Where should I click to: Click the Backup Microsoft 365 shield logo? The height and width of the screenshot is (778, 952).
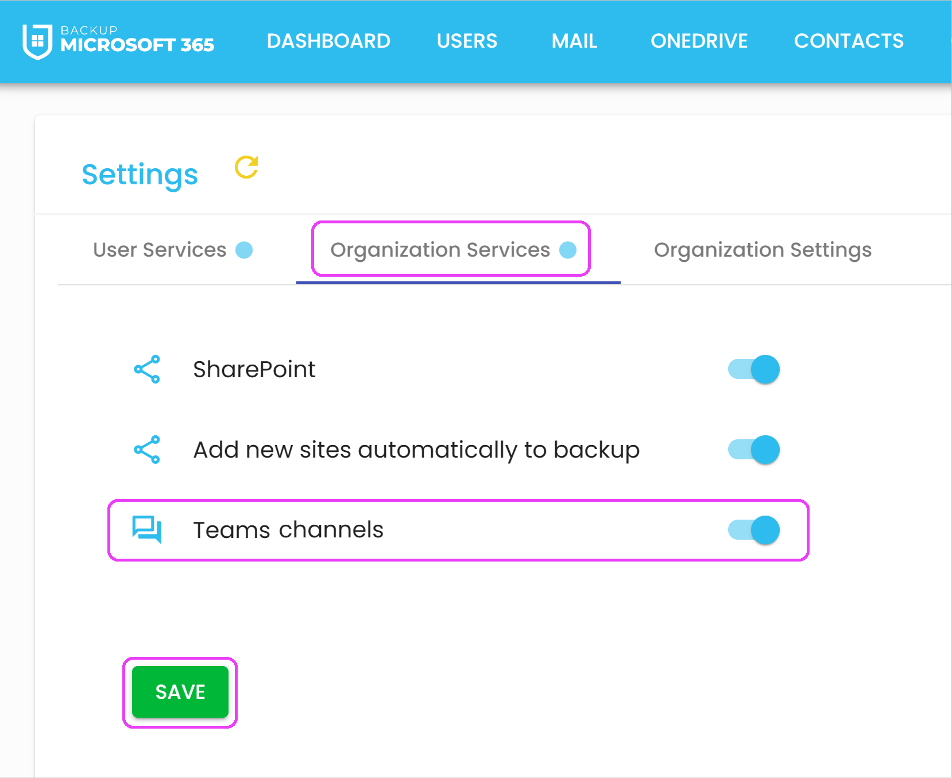tap(36, 40)
